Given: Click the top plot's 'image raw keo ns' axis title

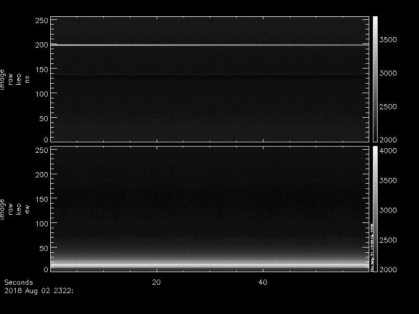Looking at the screenshot, I should click(x=15, y=80).
